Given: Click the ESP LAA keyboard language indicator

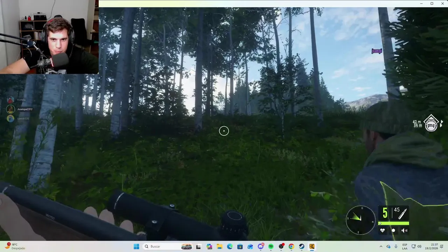Looking at the screenshot, I should [405, 246].
